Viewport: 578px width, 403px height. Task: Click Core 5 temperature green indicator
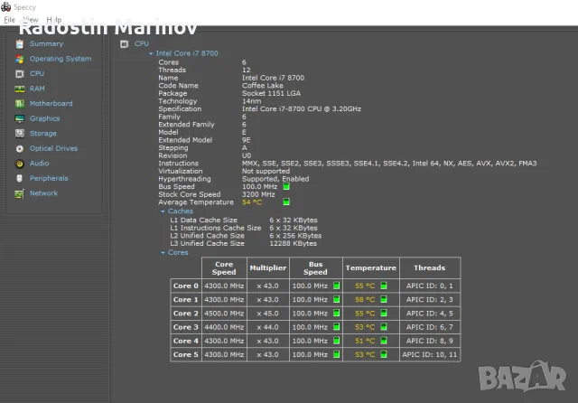point(384,354)
